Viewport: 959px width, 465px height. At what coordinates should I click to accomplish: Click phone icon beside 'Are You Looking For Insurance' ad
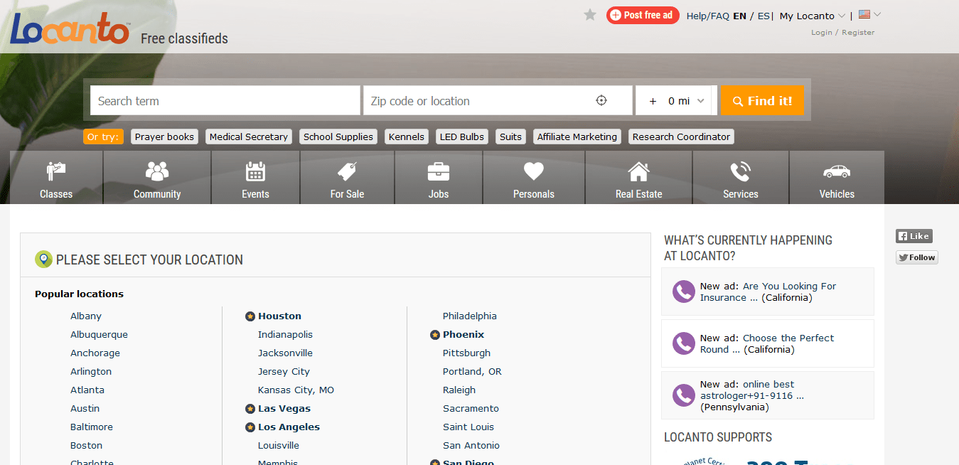tap(683, 292)
